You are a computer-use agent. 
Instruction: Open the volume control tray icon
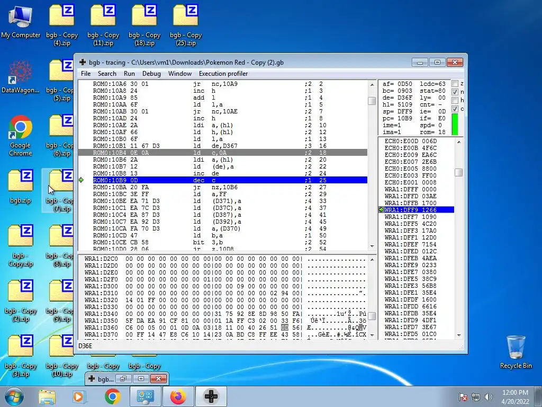tap(488, 397)
